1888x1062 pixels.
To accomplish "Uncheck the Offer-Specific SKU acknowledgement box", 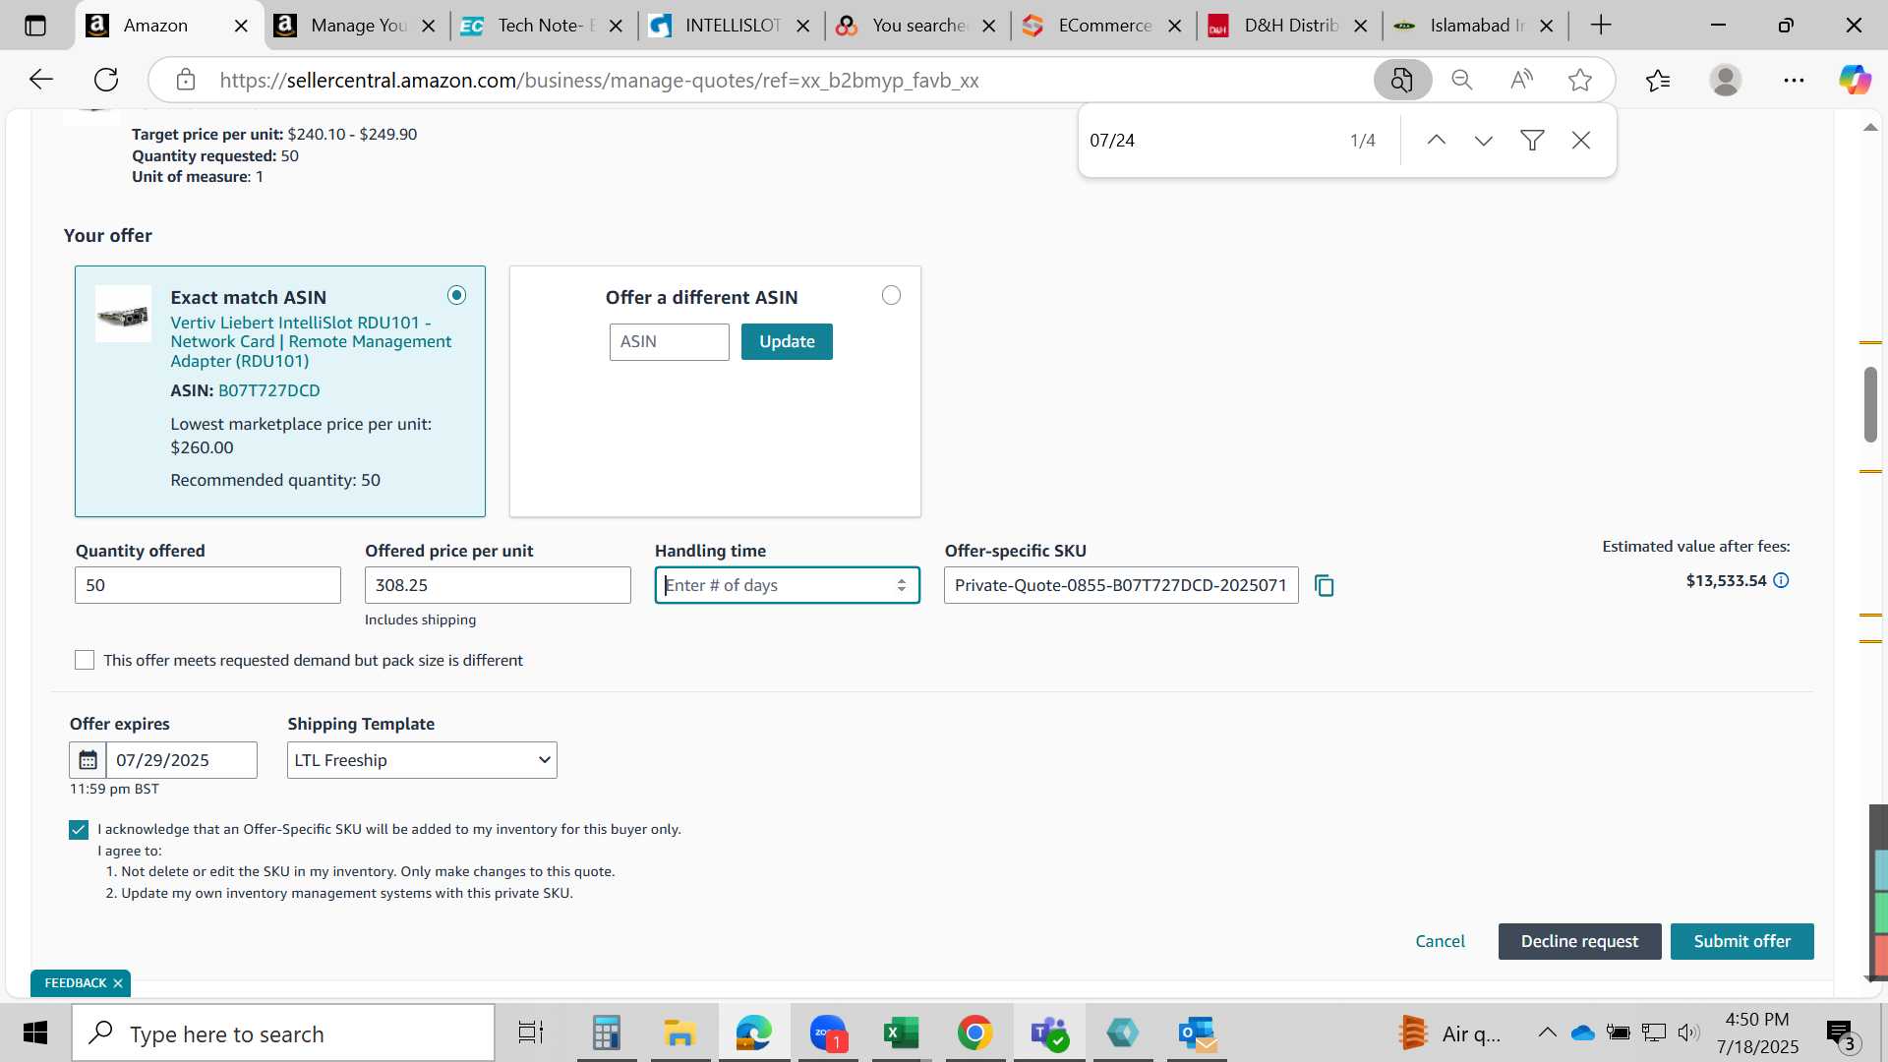I will 79,830.
